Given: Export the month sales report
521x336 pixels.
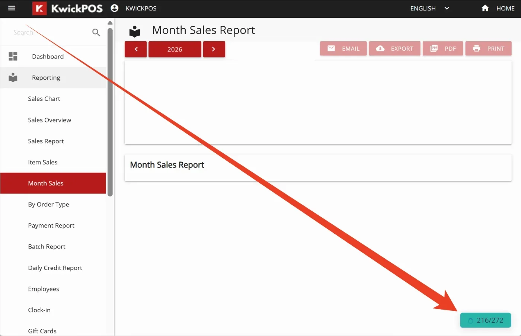Looking at the screenshot, I should 394,48.
